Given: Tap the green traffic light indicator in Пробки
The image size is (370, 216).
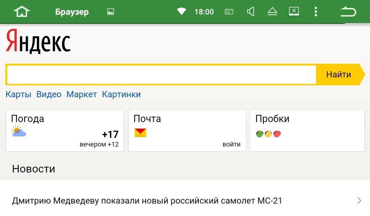Looking at the screenshot, I should pos(260,134).
